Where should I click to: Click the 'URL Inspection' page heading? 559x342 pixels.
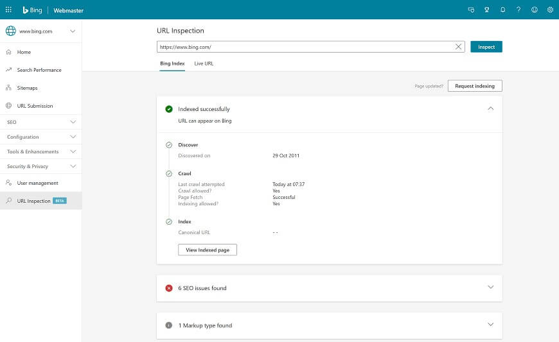(x=181, y=31)
